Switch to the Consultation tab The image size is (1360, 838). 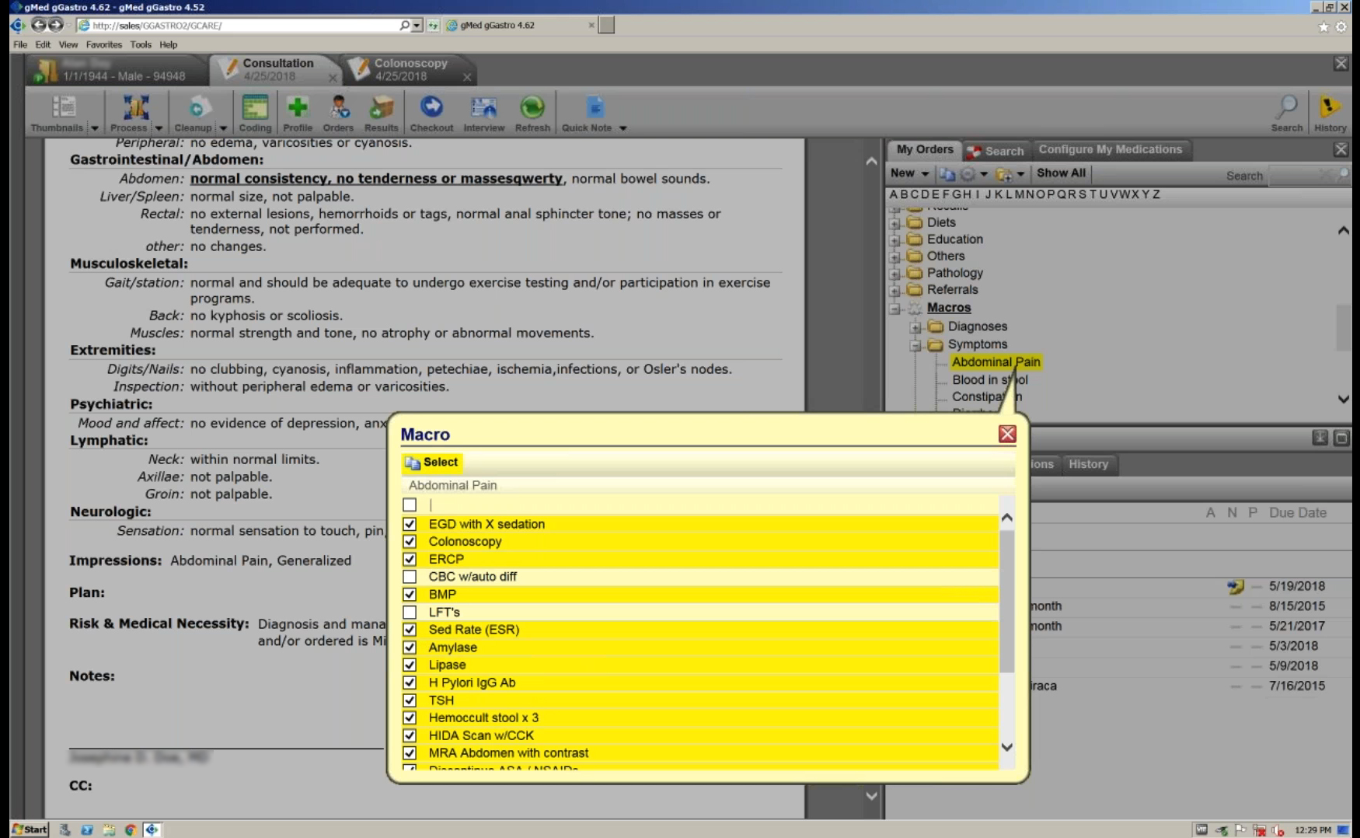tap(276, 69)
